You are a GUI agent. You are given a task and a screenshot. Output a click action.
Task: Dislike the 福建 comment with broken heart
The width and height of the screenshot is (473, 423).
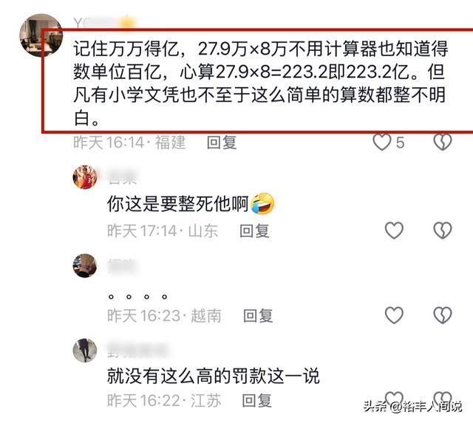[443, 142]
